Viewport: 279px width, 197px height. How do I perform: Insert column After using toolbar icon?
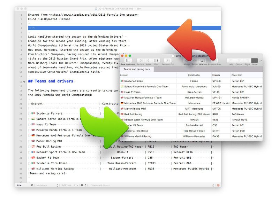pos(149,61)
